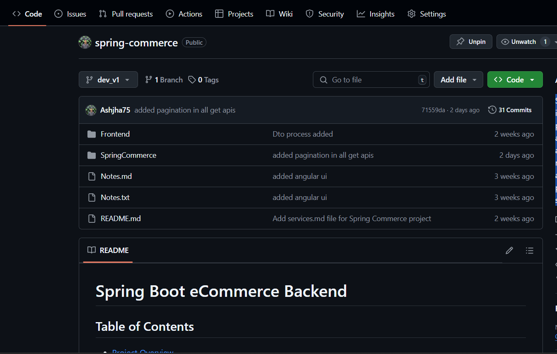Screen dimensions: 557x354
Task: Click the 'Spring Boot eCommerce Backend' heading
Action: pyautogui.click(x=221, y=291)
